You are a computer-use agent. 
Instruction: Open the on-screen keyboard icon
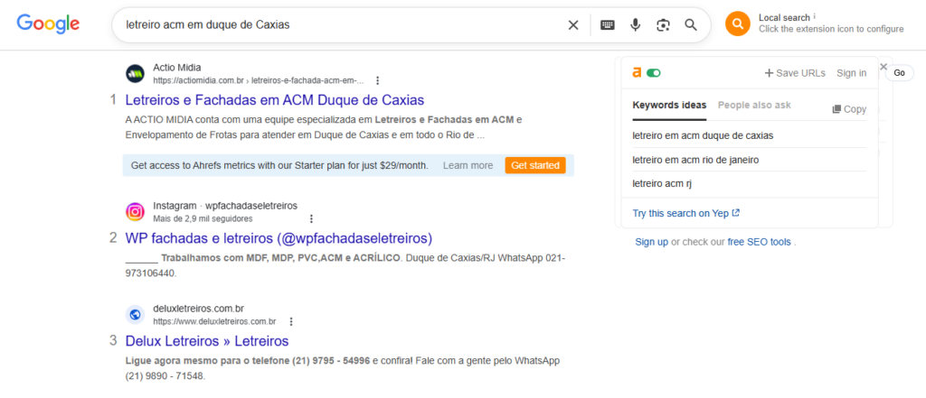608,24
